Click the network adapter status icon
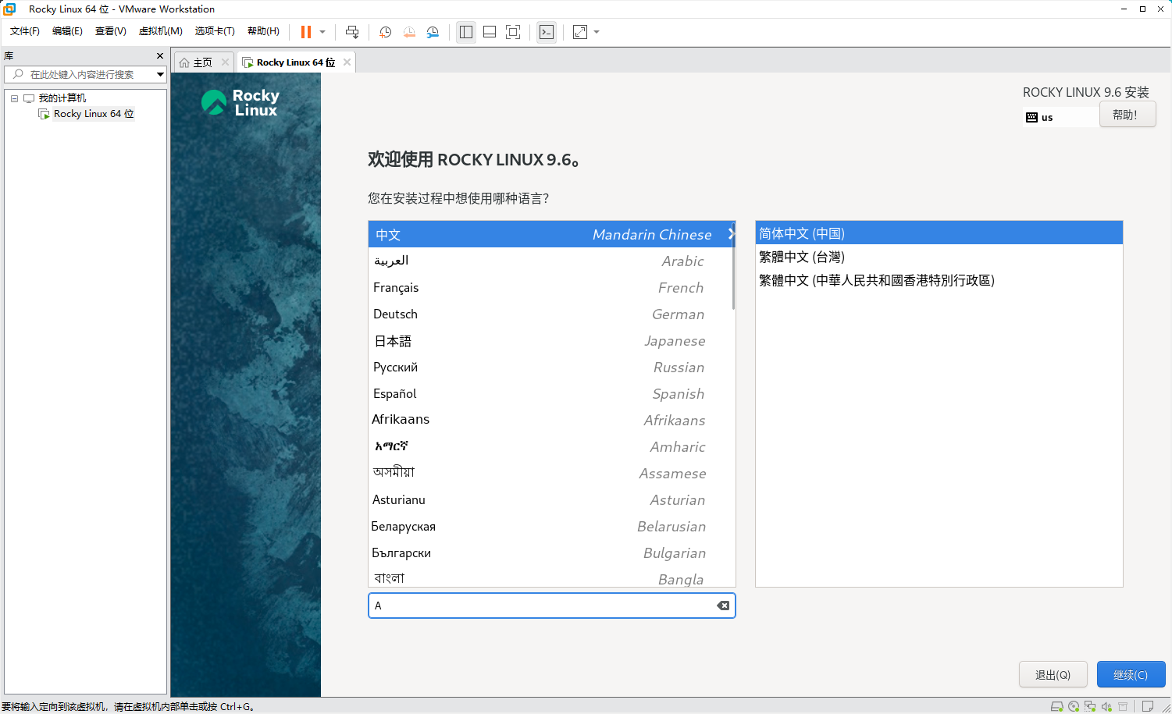The width and height of the screenshot is (1172, 714). point(1090,706)
